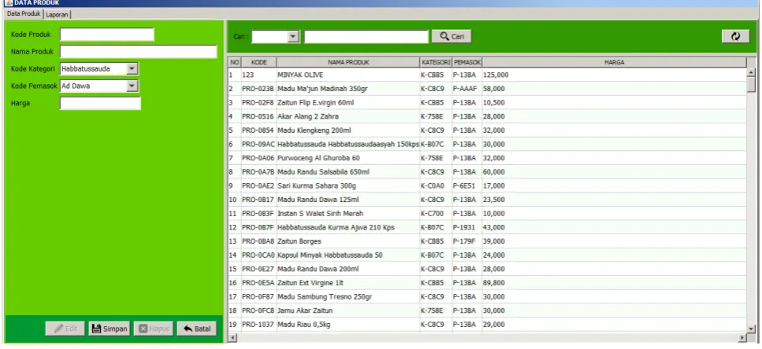The height and width of the screenshot is (349, 762).
Task: Open the Kode Pemasok dropdown
Action: point(132,86)
